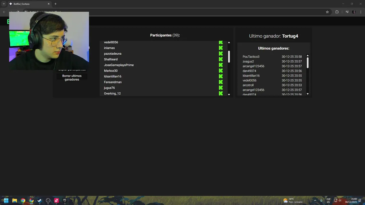
Task: Switch the ESP ES input language
Action: (328, 200)
